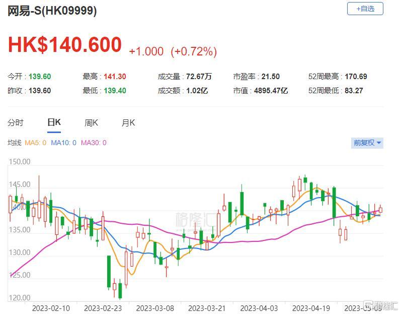Click the 成交额 value 1.02亿

point(197,90)
